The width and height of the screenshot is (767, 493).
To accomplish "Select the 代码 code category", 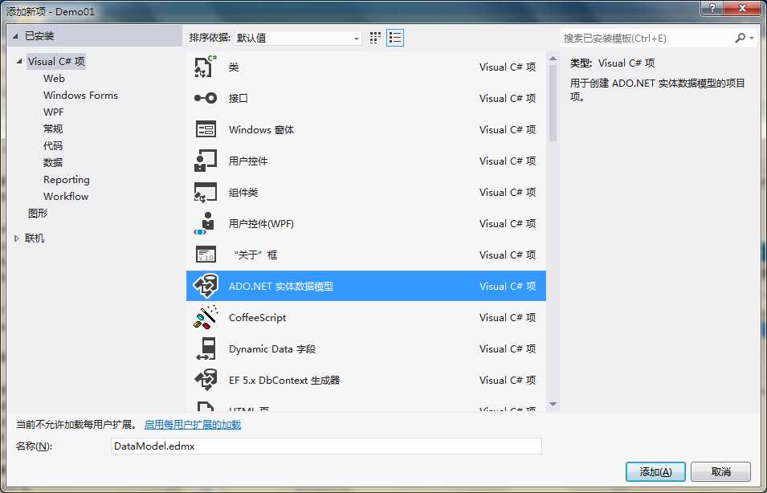I will click(53, 146).
